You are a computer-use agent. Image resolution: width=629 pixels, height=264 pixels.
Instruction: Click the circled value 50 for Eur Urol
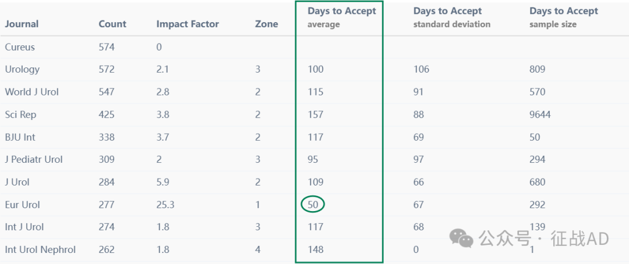click(313, 205)
